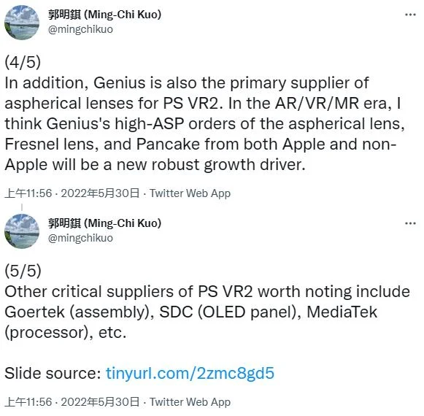Click the (4/5) thread number text
The width and height of the screenshot is (424, 416).
(x=23, y=62)
